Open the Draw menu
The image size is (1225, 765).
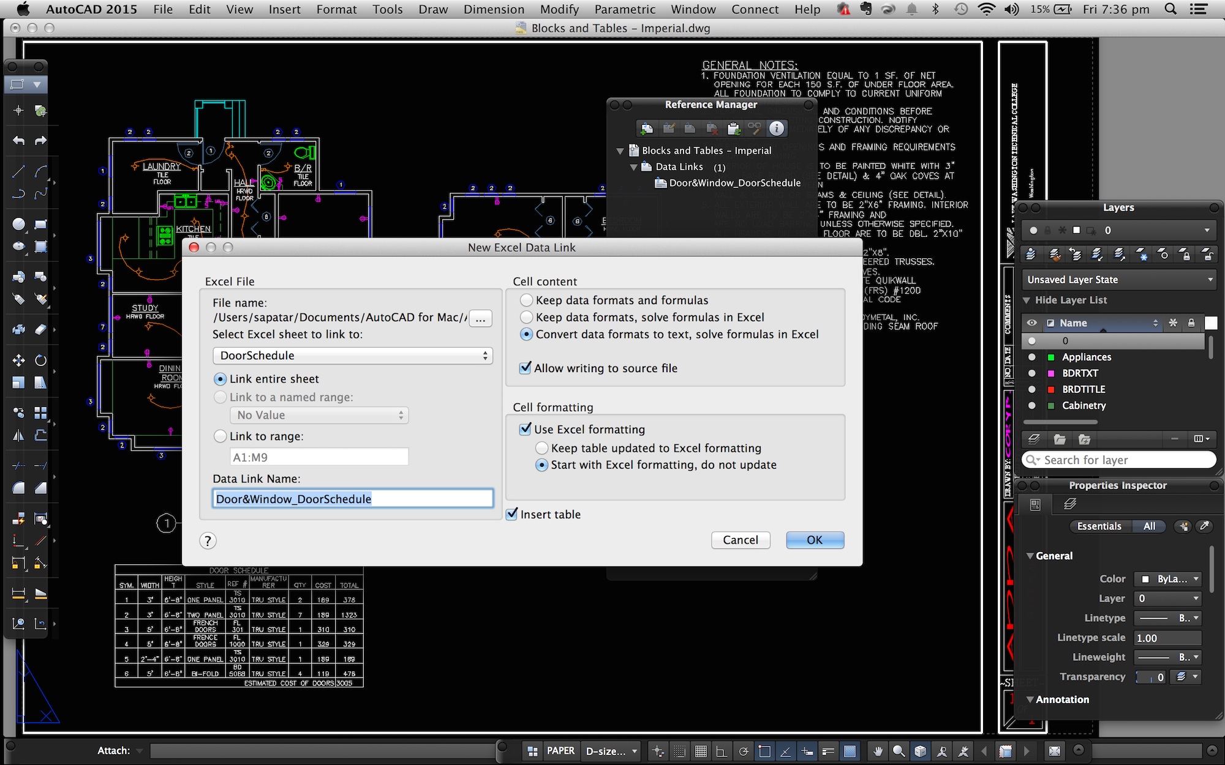coord(432,10)
